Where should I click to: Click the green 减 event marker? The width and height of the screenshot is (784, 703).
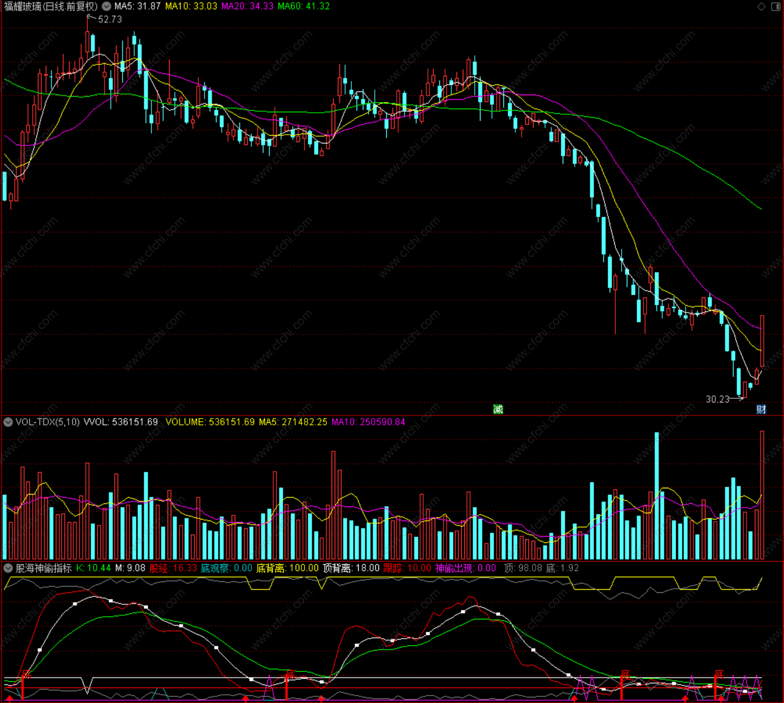point(498,409)
